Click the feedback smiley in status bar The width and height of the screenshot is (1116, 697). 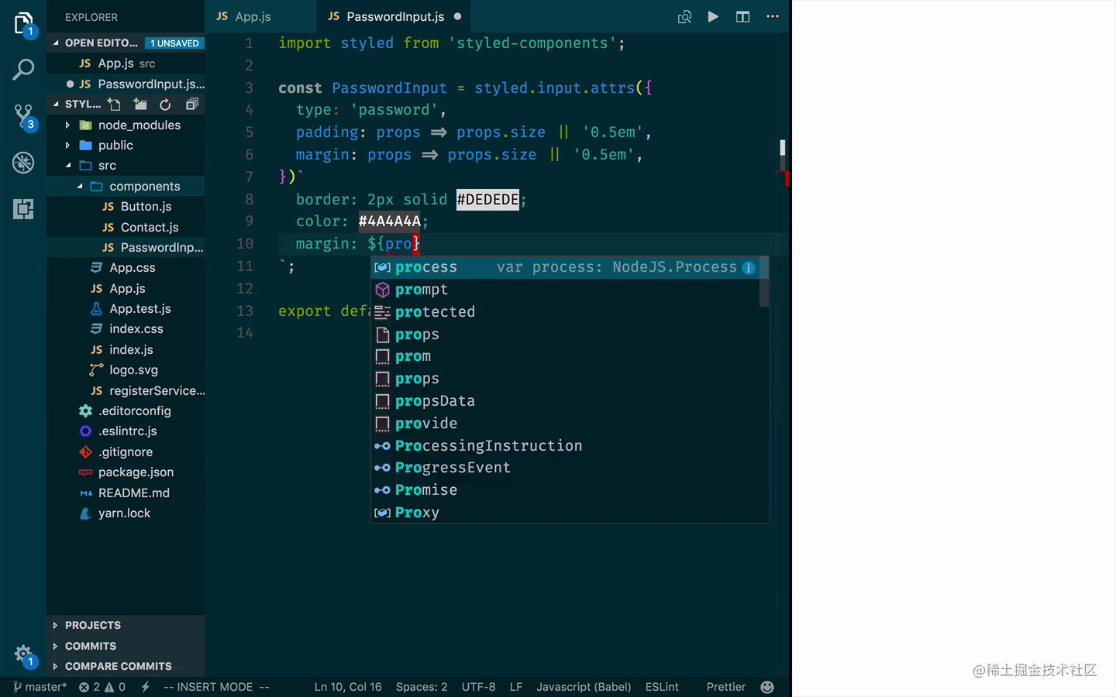(767, 687)
